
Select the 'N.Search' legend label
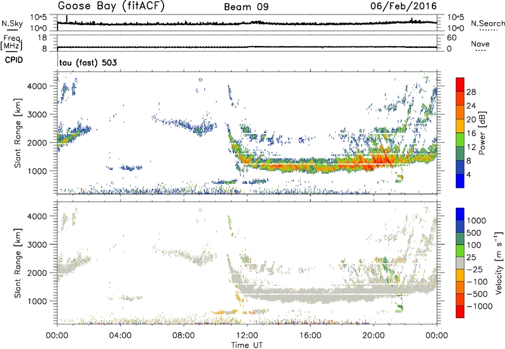487,23
